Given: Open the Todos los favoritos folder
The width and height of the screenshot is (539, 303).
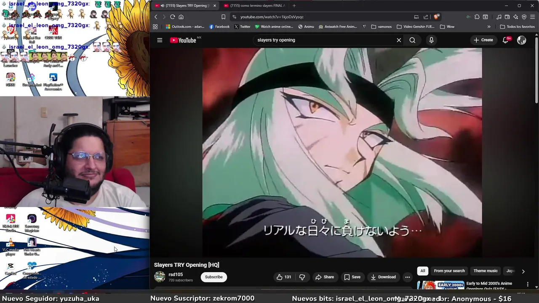Looking at the screenshot, I should [517, 27].
